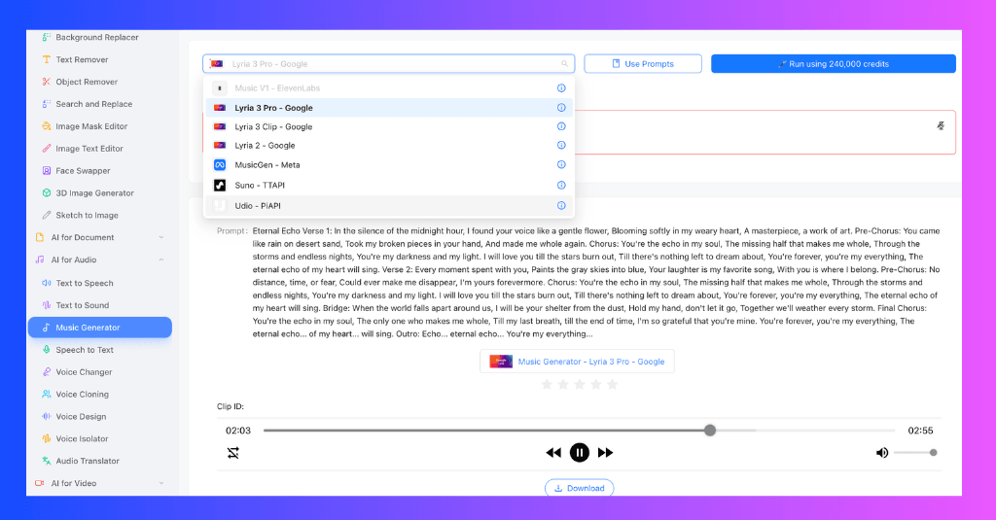Click the 02:55 total duration label
The width and height of the screenshot is (996, 520).
click(920, 431)
